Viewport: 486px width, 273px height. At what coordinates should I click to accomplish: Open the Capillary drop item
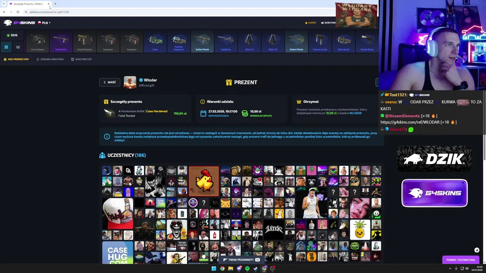[226, 42]
